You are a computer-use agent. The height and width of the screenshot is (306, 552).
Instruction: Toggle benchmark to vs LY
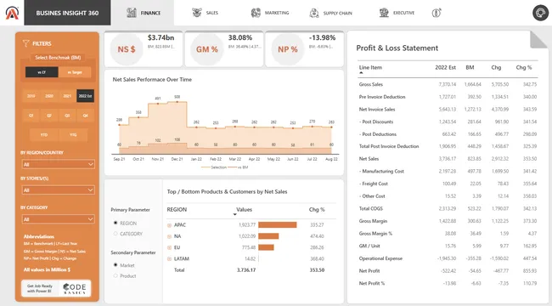pos(42,72)
